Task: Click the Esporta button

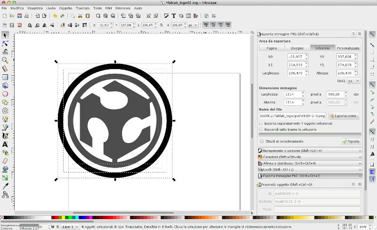Action: coord(351,142)
